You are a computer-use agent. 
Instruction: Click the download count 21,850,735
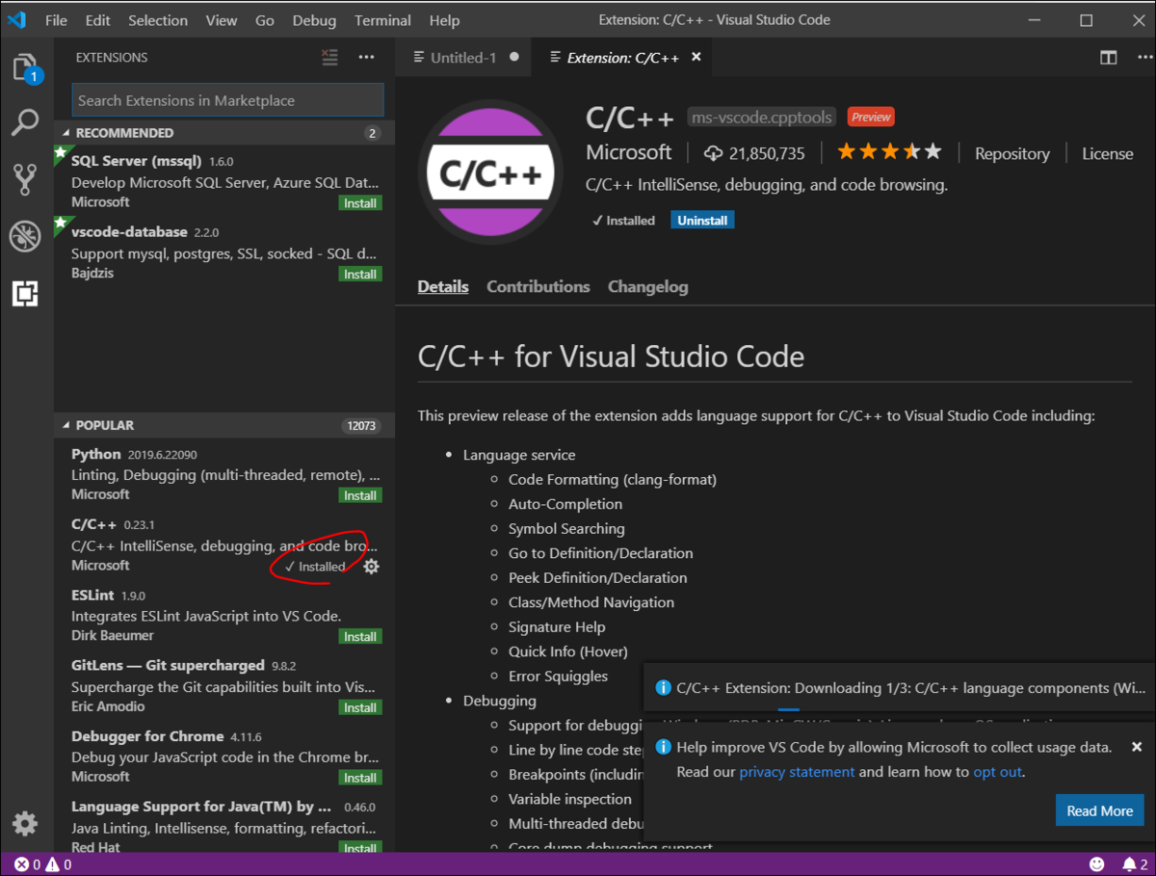(x=754, y=153)
